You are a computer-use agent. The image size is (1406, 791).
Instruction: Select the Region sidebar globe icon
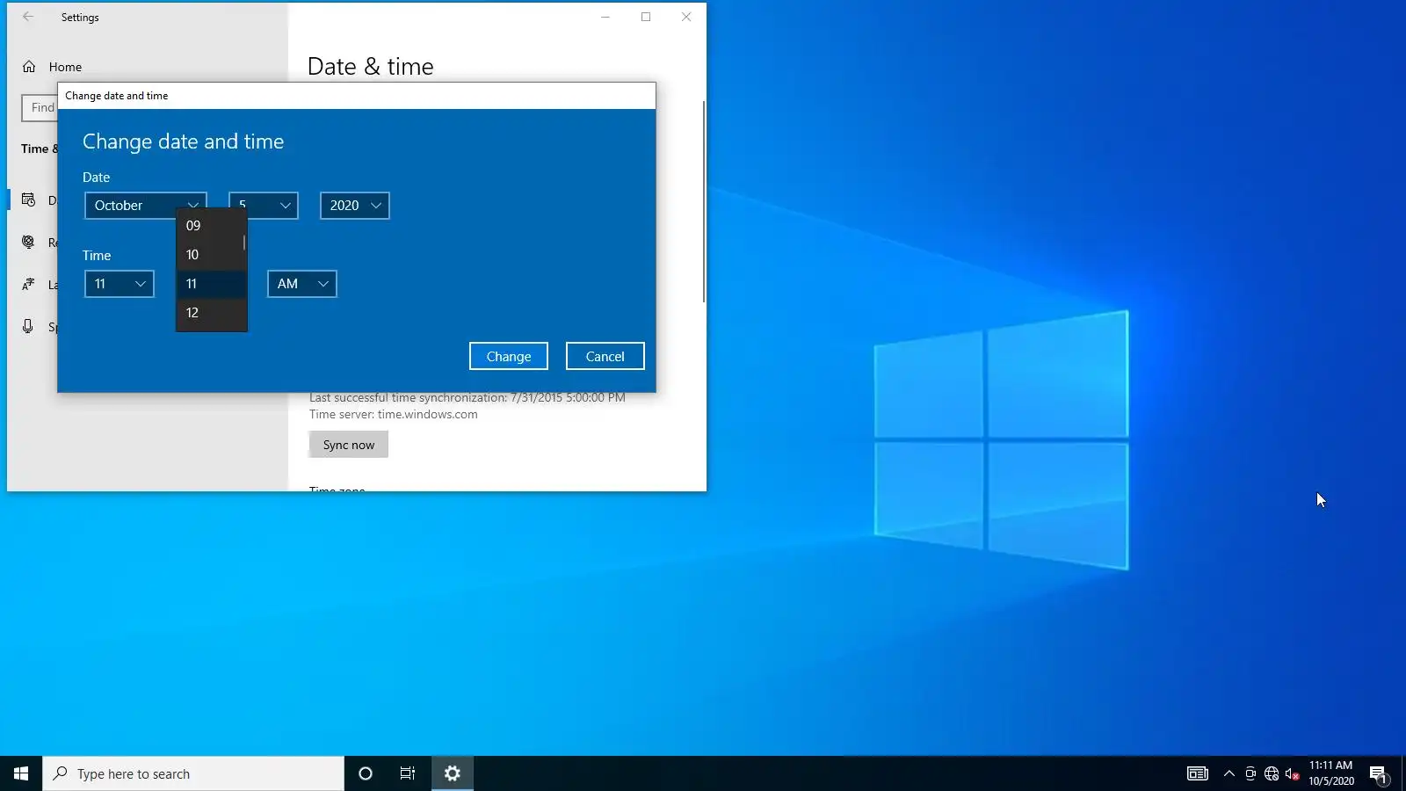click(x=28, y=243)
